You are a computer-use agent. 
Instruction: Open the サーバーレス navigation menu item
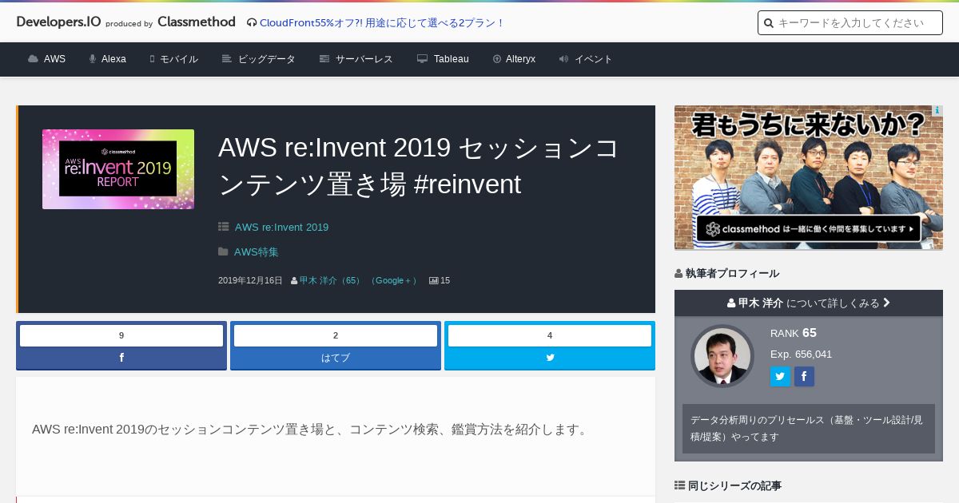[x=356, y=59]
